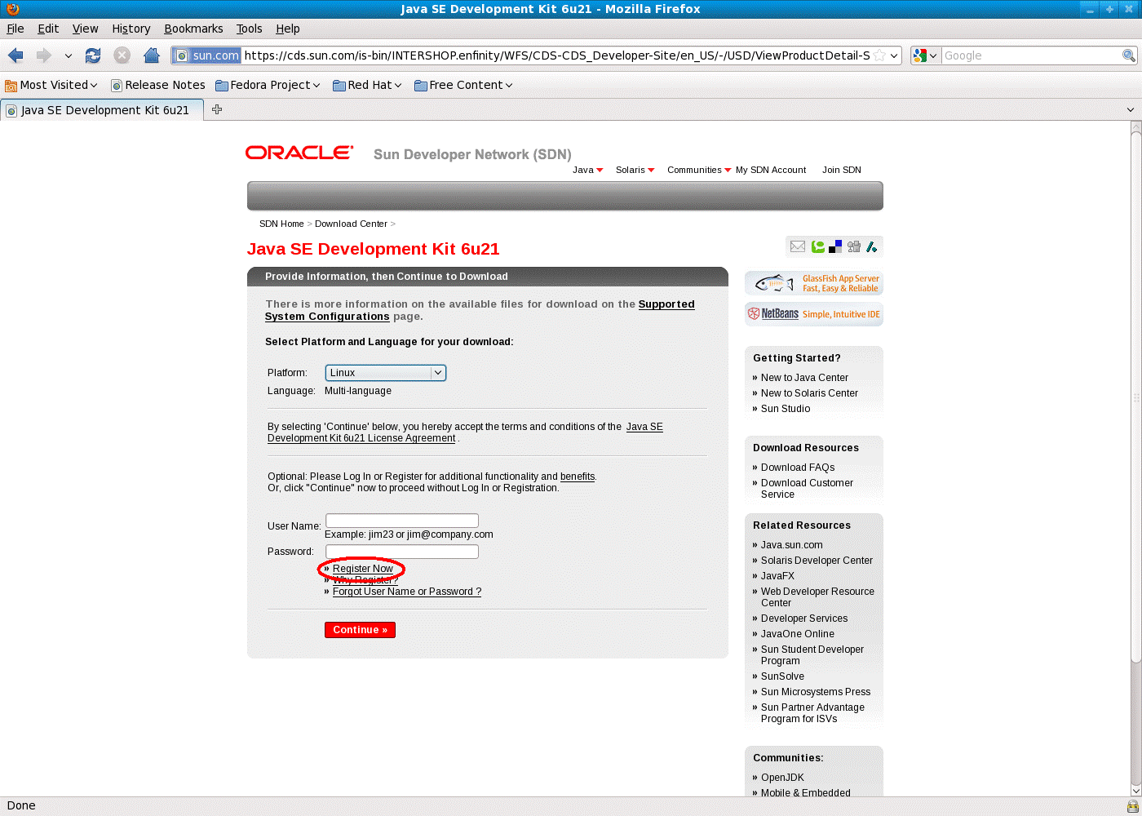
Task: Click the Oracle logo
Action: [x=299, y=153]
